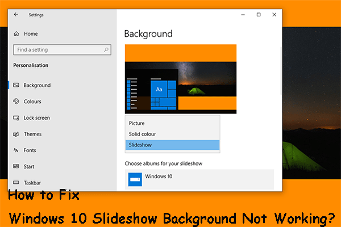
Task: Open the Taskbar settings page
Action: [33, 183]
